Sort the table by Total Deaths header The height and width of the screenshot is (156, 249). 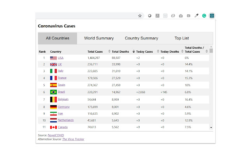121,51
